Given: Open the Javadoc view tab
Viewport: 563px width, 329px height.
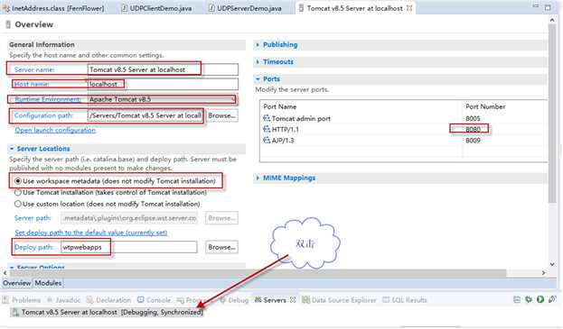Looking at the screenshot, I should [x=63, y=300].
